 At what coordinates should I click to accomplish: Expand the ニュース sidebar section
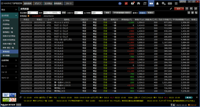click(9, 72)
